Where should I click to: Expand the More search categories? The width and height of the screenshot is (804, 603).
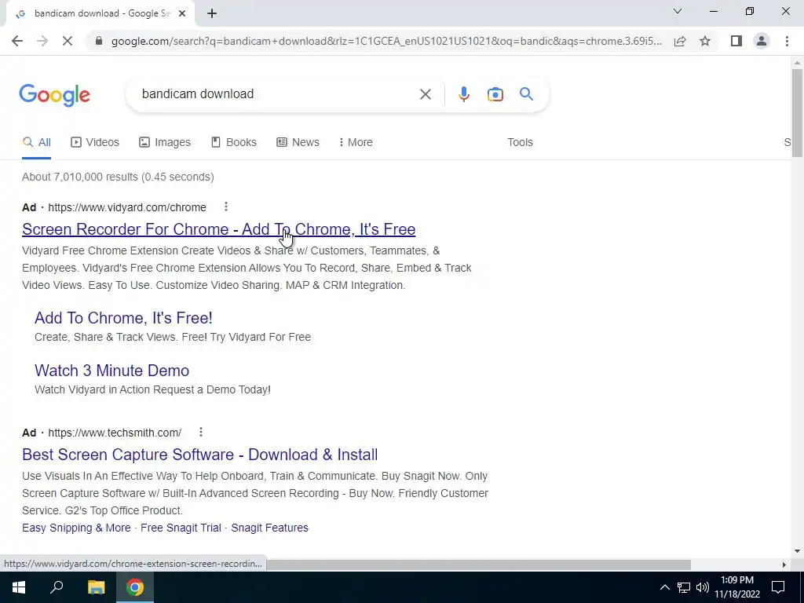coord(356,143)
